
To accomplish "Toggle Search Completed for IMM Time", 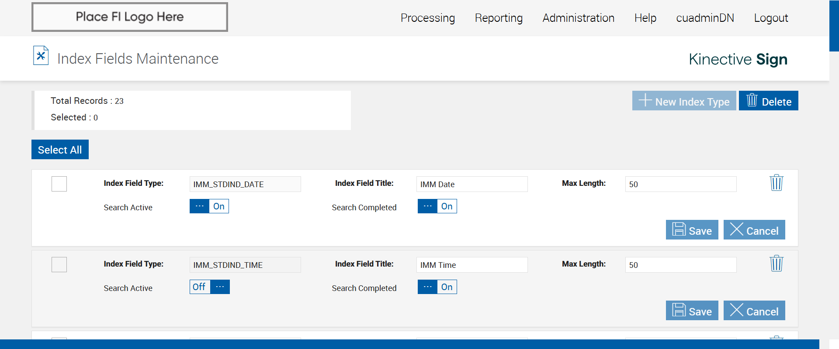I will click(x=437, y=287).
